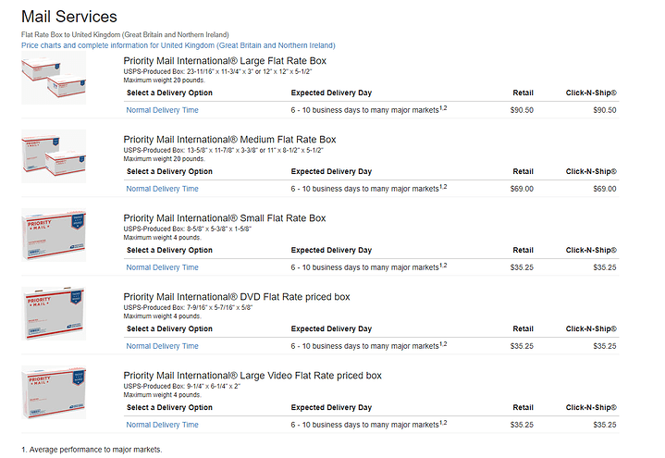Click the $90.50 Retail price
This screenshot has width=665, height=458.
[522, 110]
